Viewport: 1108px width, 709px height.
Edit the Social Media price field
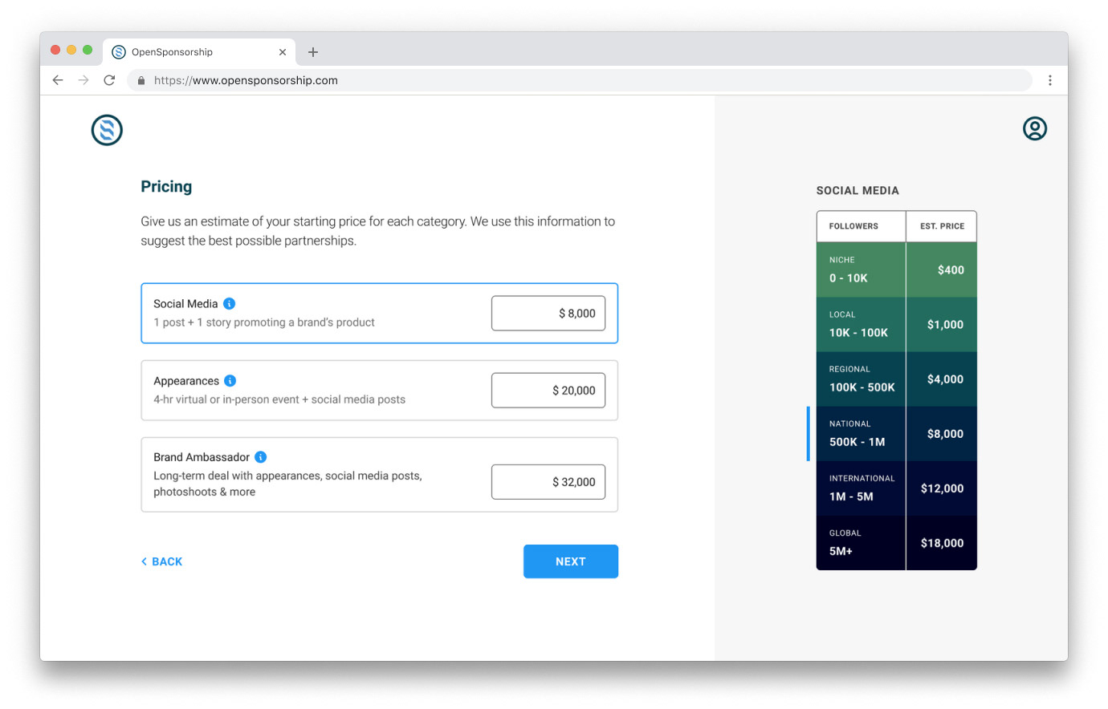pyautogui.click(x=548, y=314)
